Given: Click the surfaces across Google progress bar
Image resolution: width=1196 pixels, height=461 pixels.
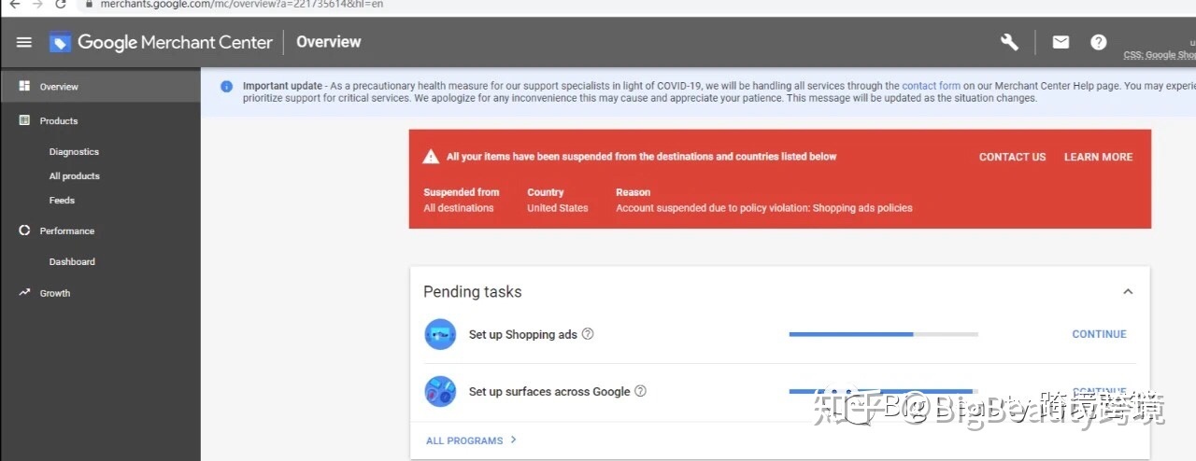Looking at the screenshot, I should pyautogui.click(x=883, y=390).
